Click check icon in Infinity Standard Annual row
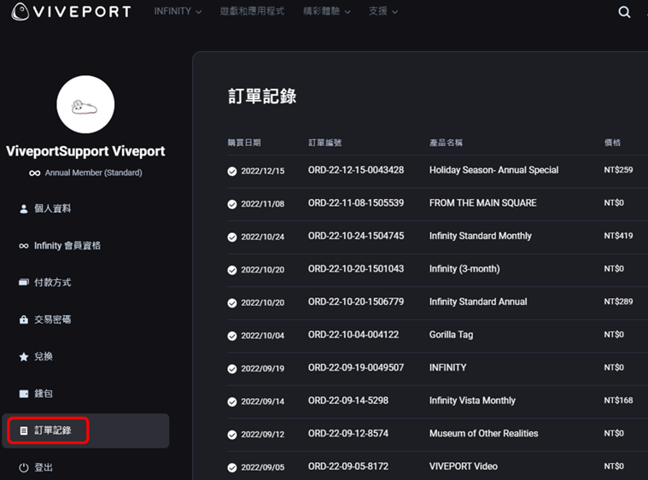Viewport: 648px width, 480px height. 232,303
